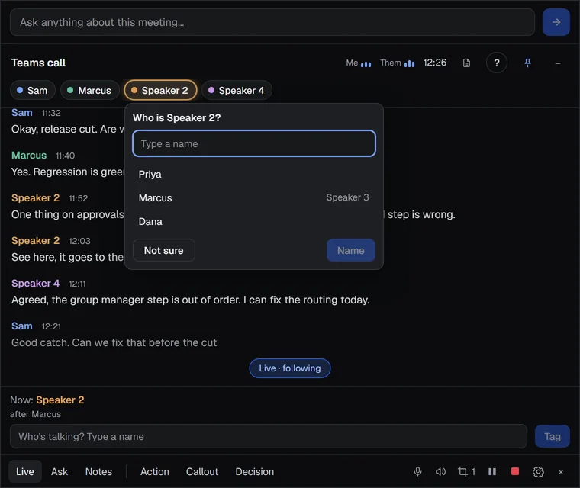
Task: Open settings gear
Action: (538, 472)
